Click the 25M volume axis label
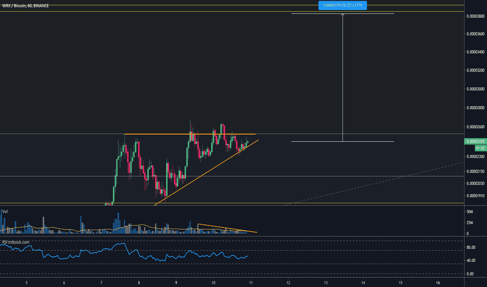487x287 pixels. point(470,223)
